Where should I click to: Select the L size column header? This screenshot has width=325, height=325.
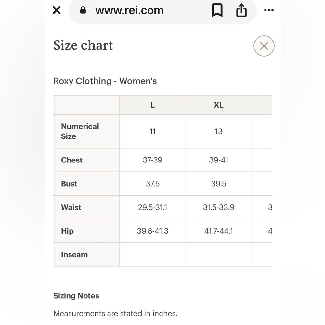pos(153,105)
